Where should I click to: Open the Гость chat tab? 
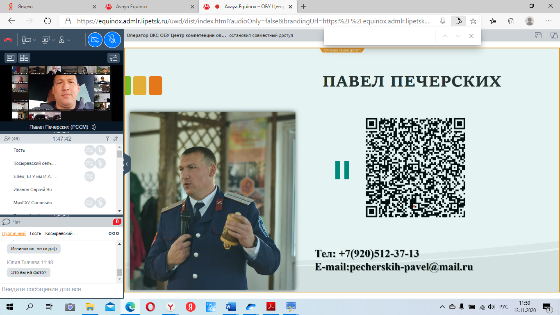pyautogui.click(x=36, y=233)
